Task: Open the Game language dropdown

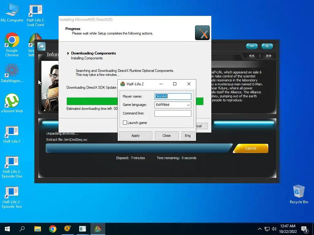Action: (173, 105)
